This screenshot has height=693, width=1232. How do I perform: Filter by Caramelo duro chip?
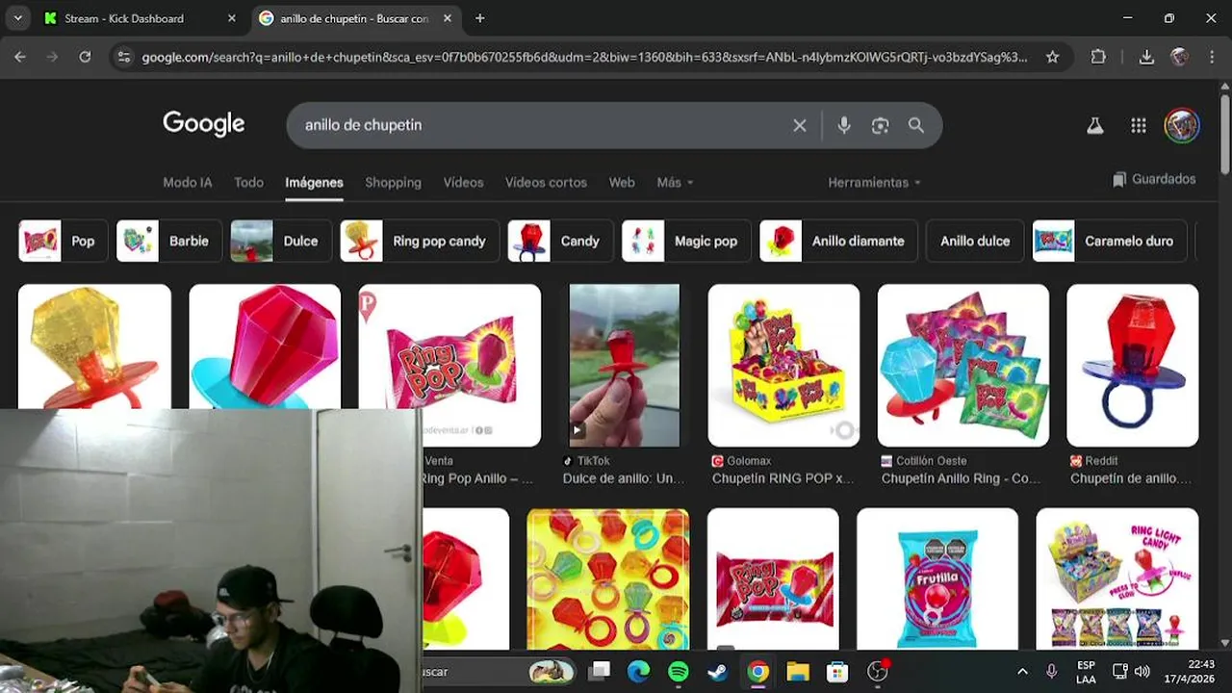pyautogui.click(x=1109, y=241)
